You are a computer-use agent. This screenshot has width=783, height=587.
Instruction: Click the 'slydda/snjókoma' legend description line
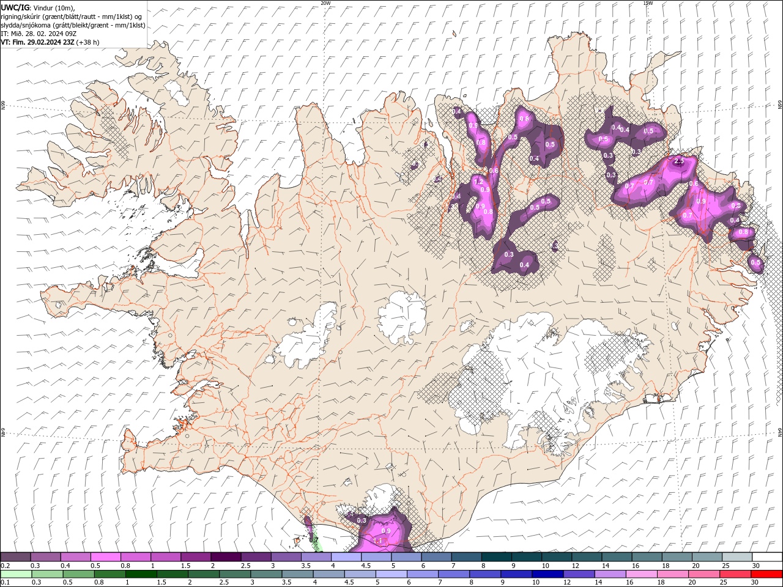[73, 25]
